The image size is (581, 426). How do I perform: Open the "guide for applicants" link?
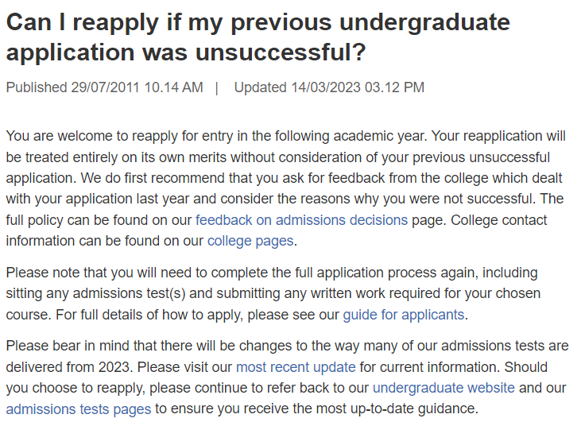(403, 314)
